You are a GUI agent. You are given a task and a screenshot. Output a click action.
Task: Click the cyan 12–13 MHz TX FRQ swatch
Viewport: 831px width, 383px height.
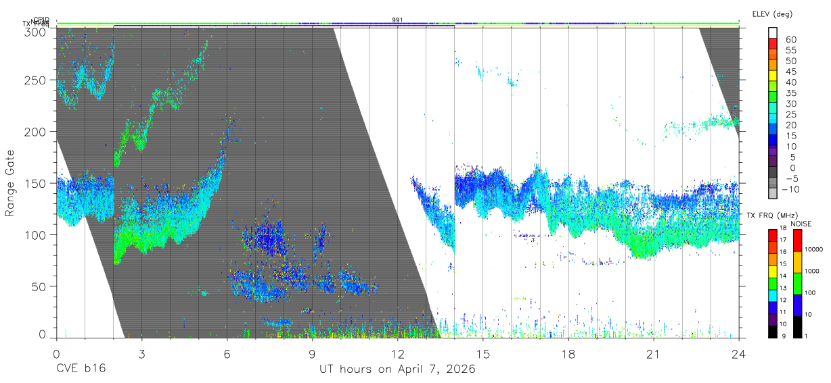773,296
